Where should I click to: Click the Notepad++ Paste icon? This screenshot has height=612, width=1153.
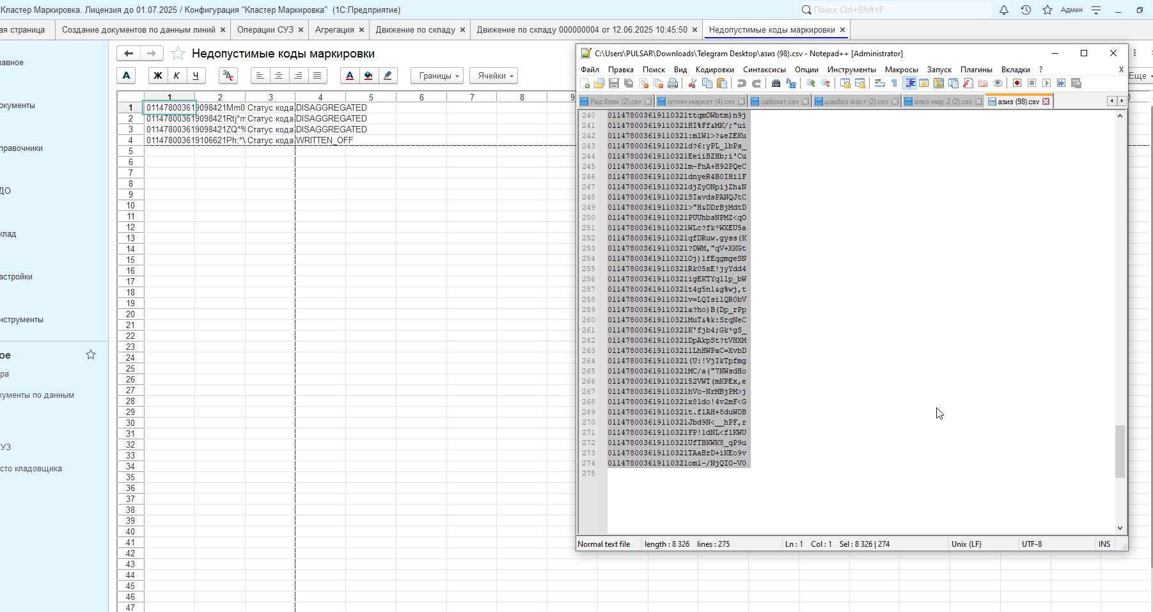(x=721, y=83)
